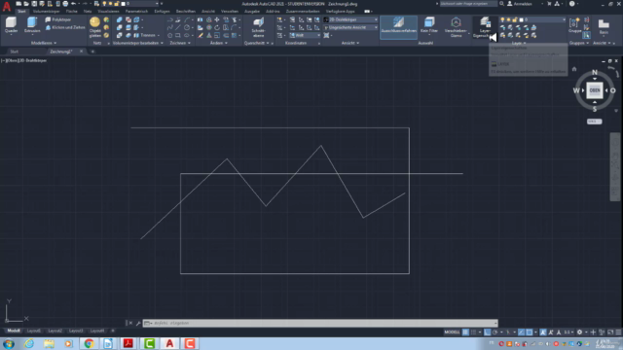This screenshot has height=350, width=623.
Task: Open the Ungesicherte Ansicht dropdown
Action: 350,27
